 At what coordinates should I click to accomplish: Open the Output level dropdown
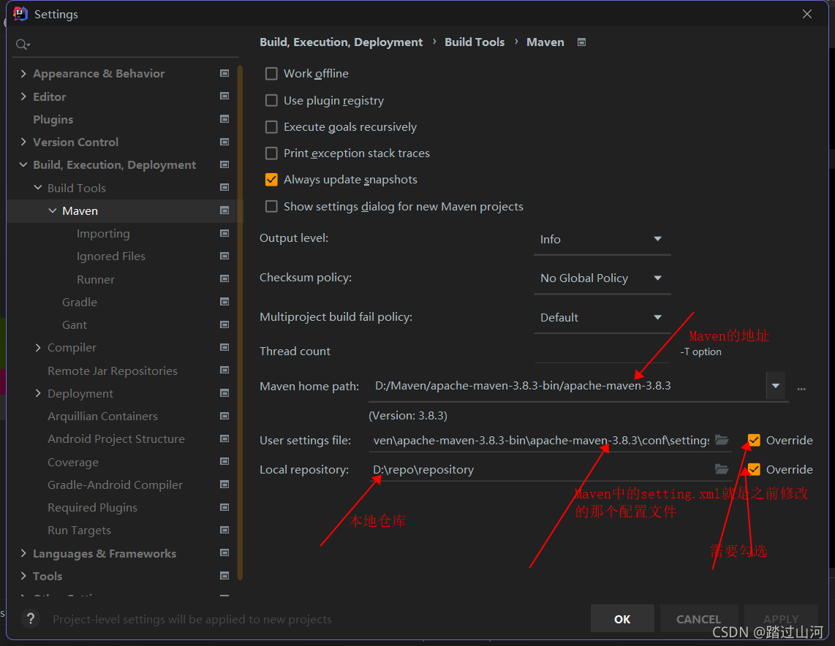pos(602,240)
